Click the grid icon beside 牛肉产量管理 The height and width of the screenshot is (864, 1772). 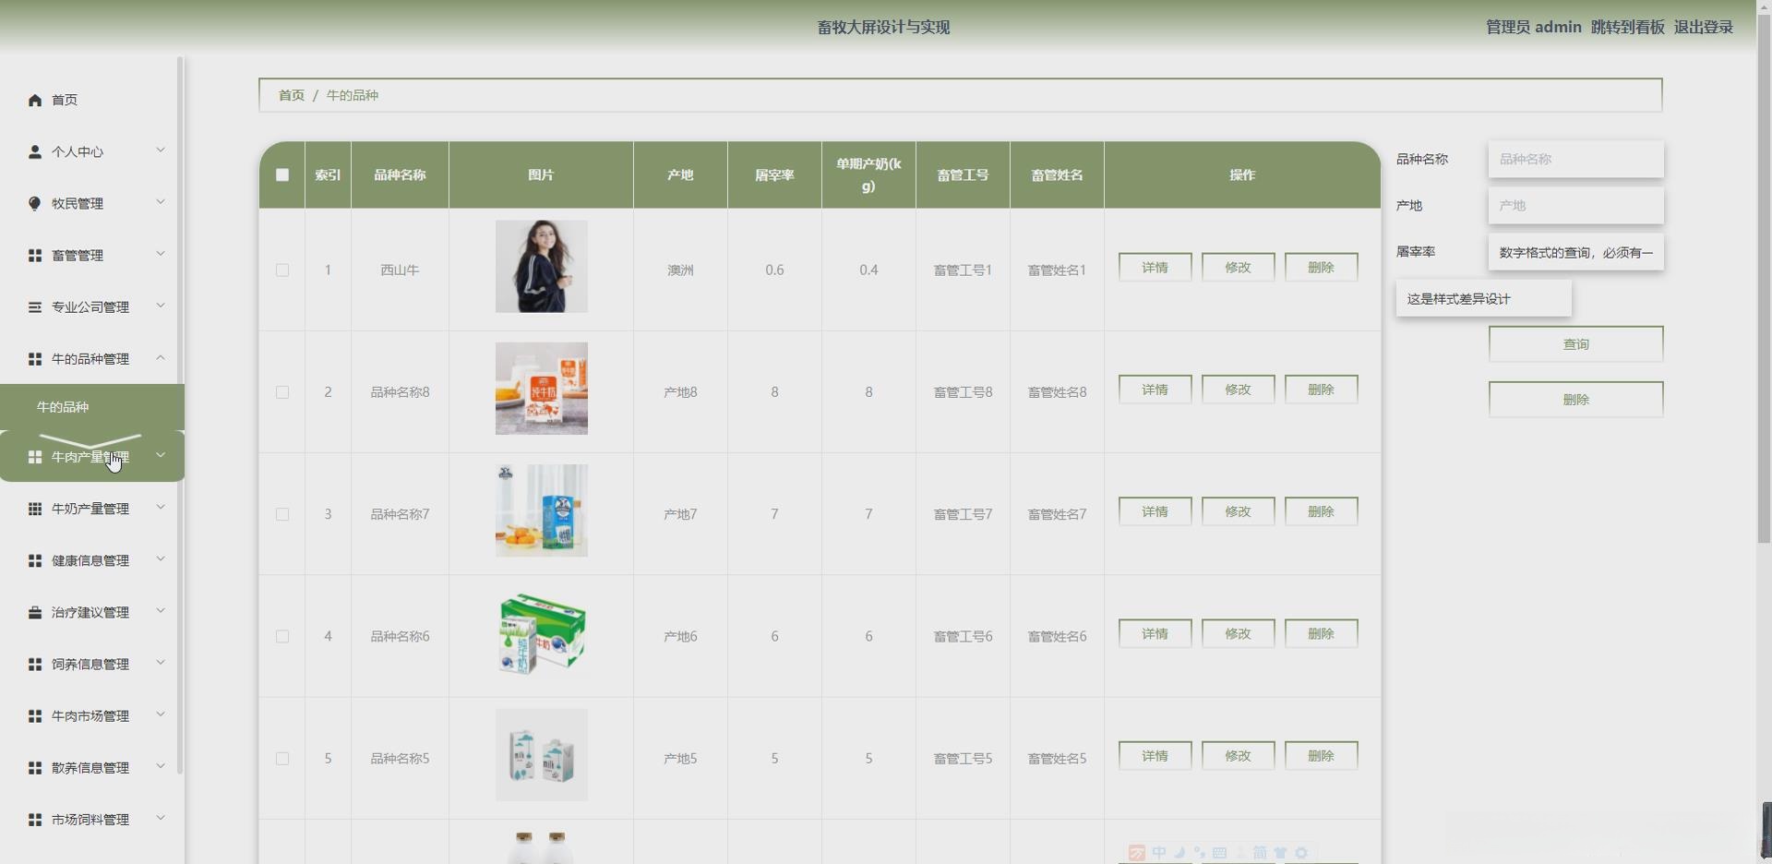[35, 457]
